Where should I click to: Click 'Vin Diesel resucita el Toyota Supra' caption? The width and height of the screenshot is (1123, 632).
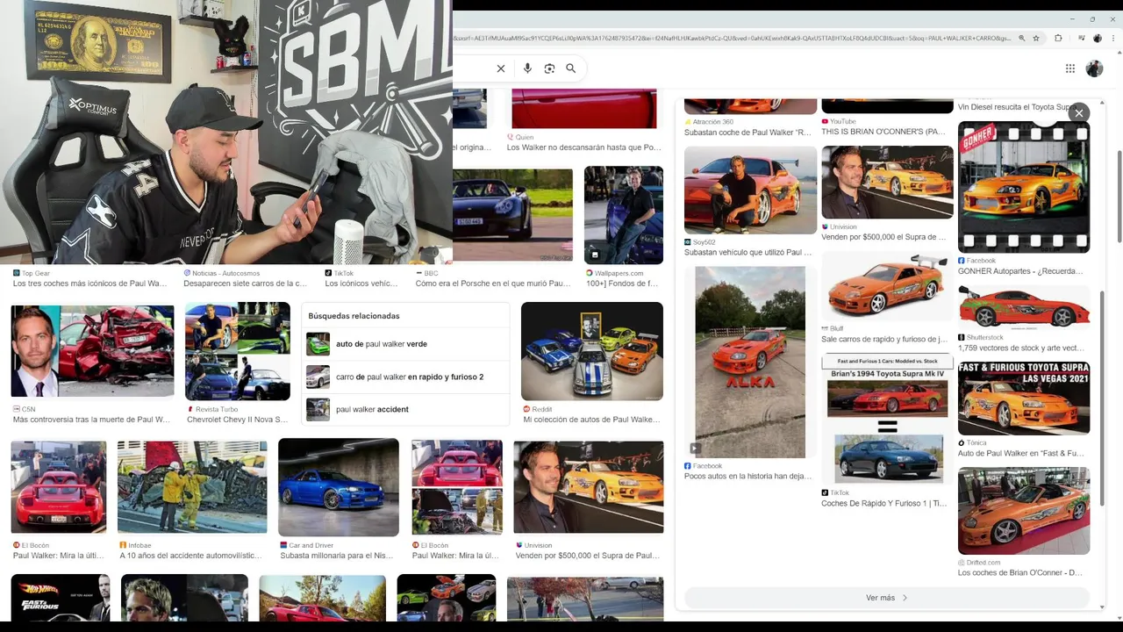coord(1018,107)
